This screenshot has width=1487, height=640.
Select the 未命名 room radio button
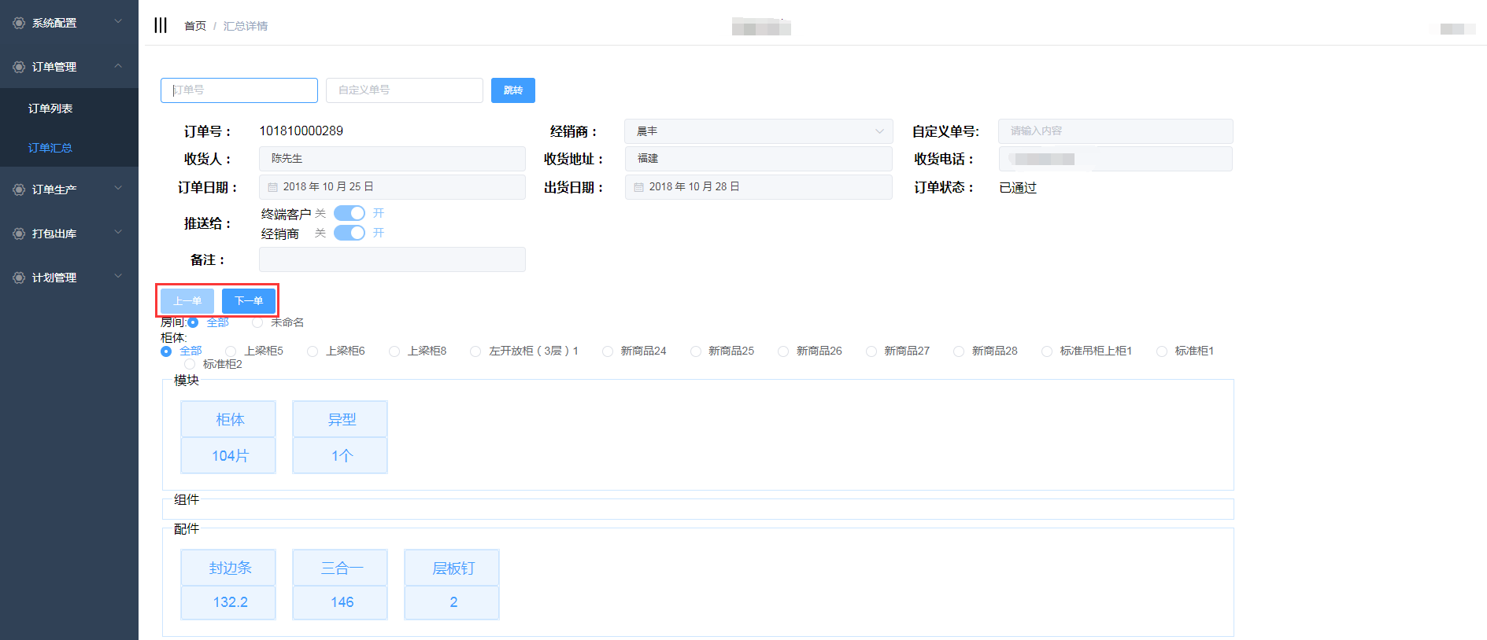257,322
